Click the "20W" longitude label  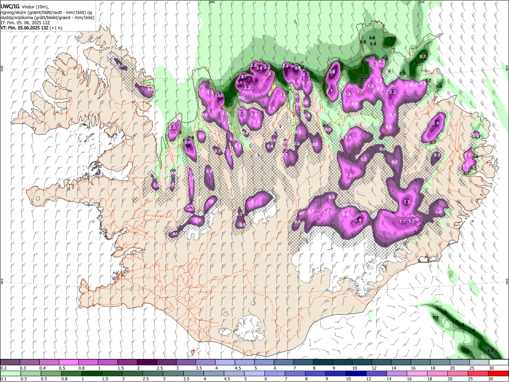pyautogui.click(x=212, y=2)
